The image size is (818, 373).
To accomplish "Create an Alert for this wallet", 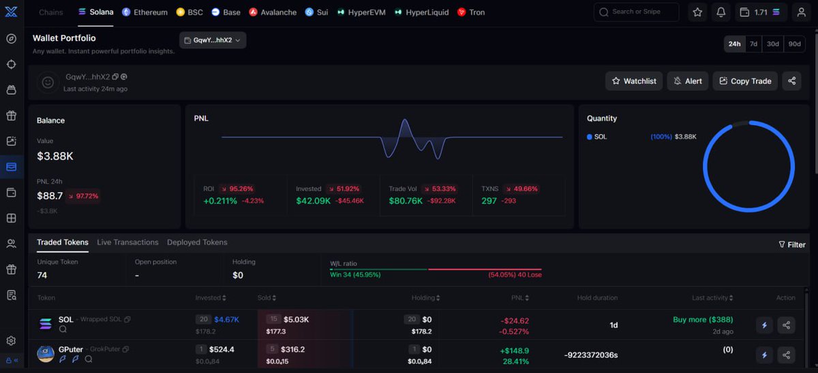I will click(688, 81).
